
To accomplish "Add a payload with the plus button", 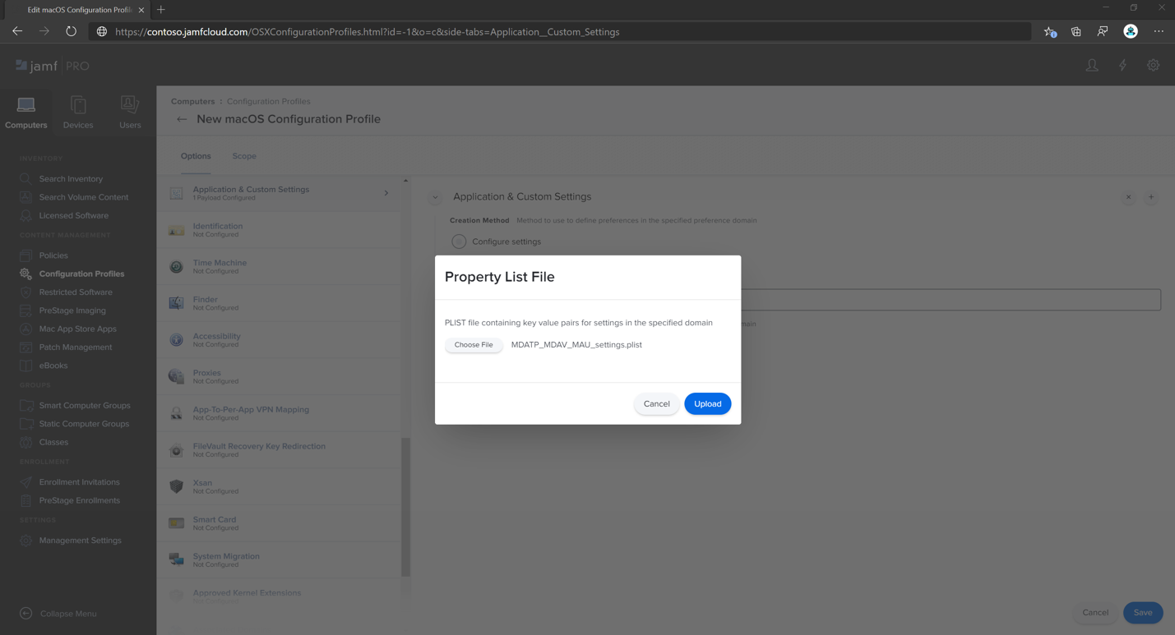I will (1151, 197).
